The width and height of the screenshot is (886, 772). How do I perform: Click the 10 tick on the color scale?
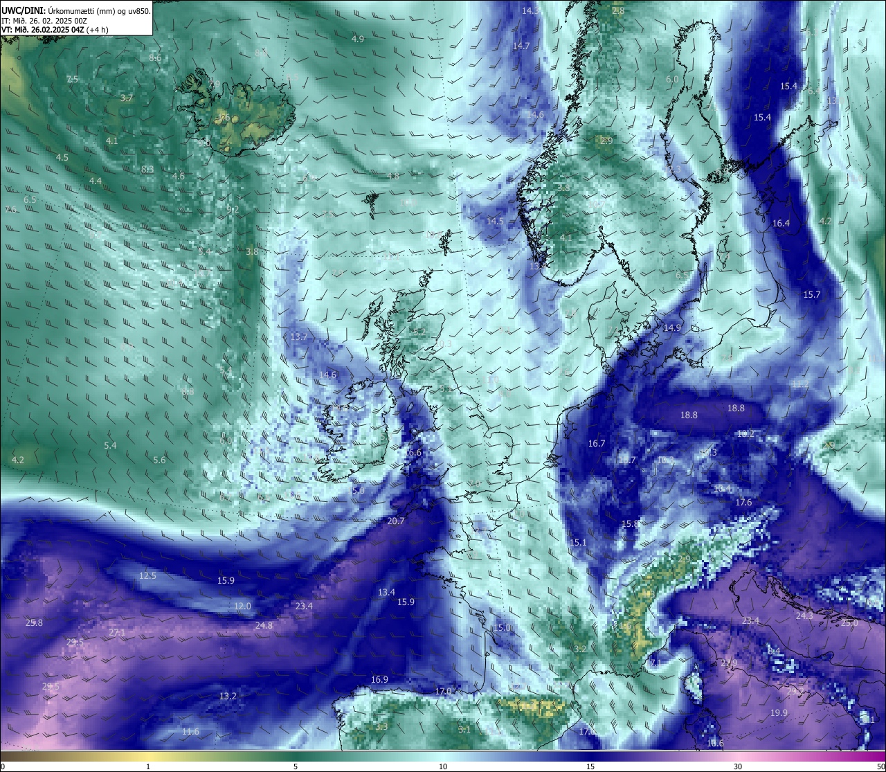[x=443, y=766]
